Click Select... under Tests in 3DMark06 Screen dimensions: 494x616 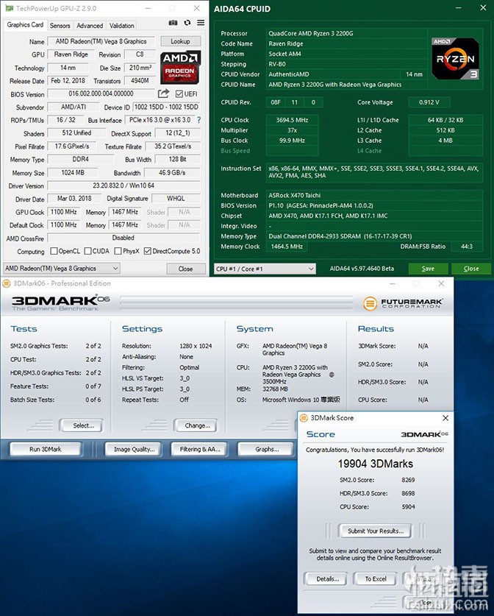pyautogui.click(x=81, y=425)
